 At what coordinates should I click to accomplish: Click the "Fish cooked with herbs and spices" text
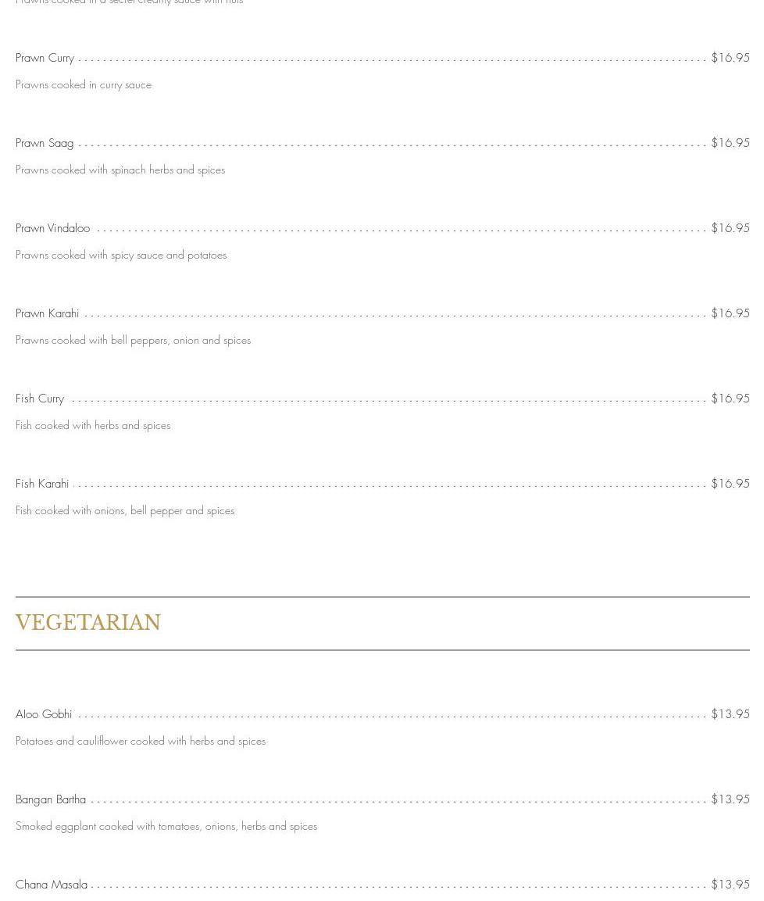pos(93,425)
